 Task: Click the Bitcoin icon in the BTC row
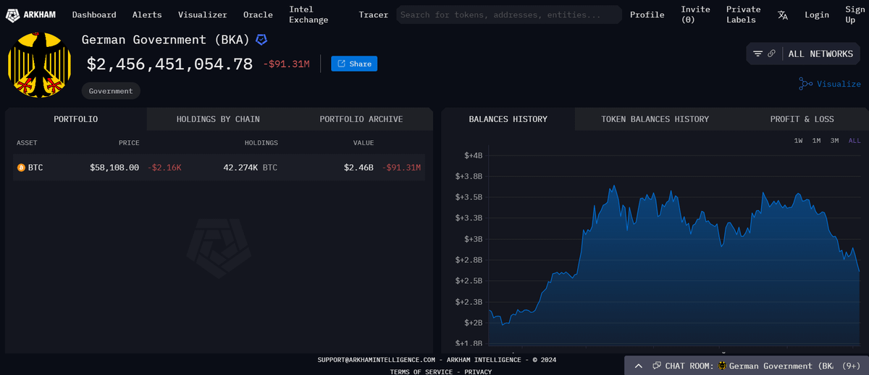pos(21,168)
